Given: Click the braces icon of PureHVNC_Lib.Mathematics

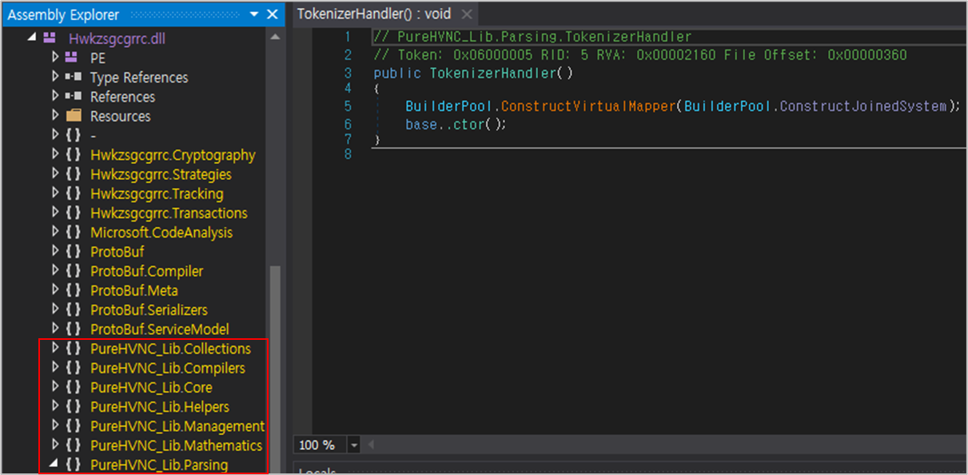Looking at the screenshot, I should [74, 445].
